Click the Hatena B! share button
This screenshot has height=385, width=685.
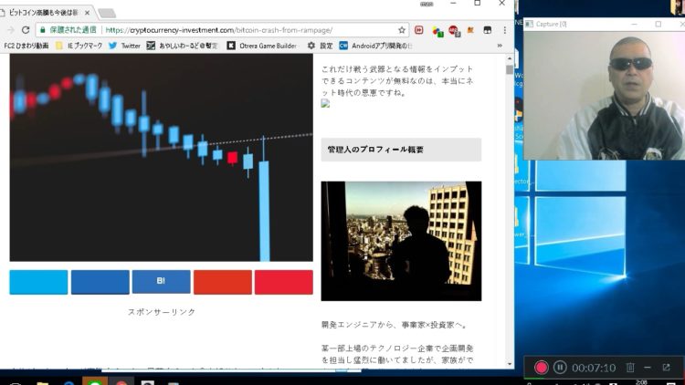(x=161, y=282)
